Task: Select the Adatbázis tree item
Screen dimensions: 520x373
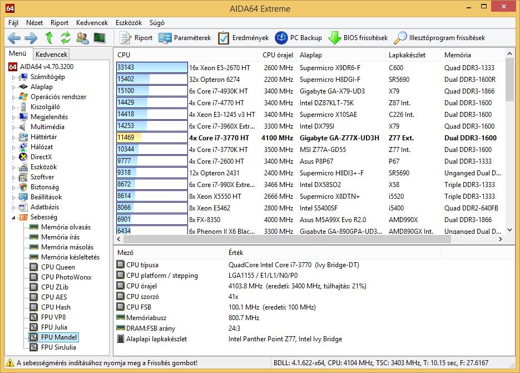Action: pos(45,207)
